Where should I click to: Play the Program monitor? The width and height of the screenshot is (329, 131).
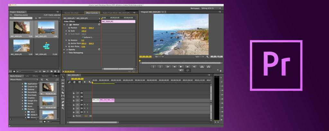click(x=181, y=66)
